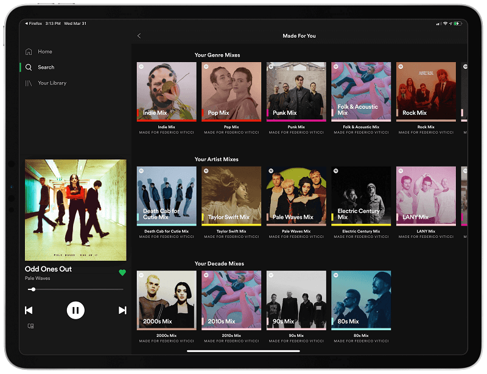Click the Indie Mix title below cover

coord(166,127)
